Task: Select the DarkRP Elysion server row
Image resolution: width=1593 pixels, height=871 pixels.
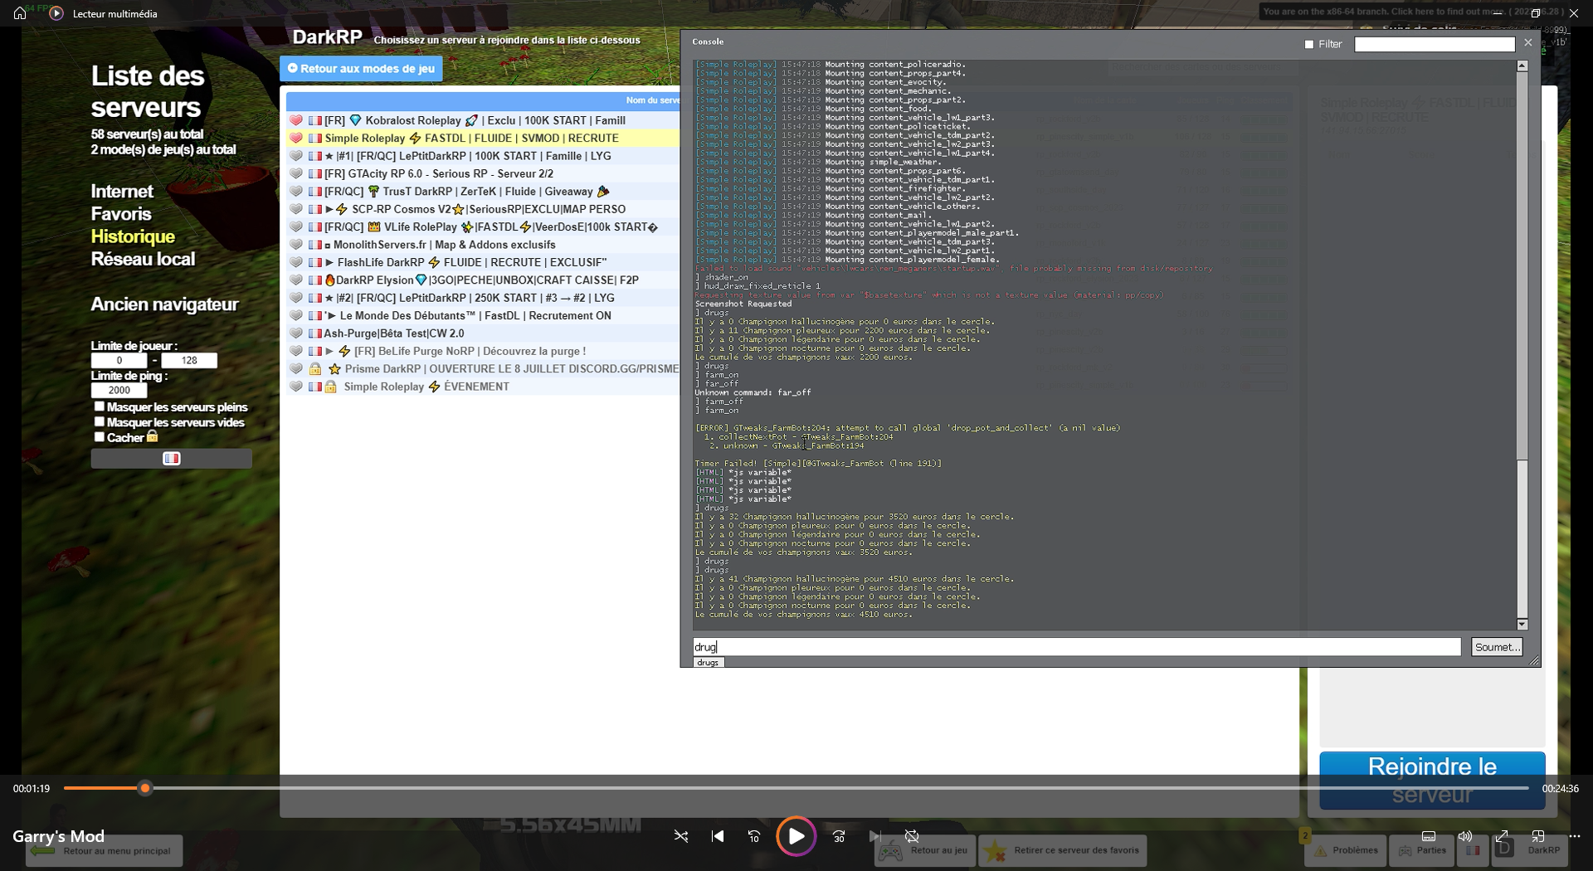Action: (483, 280)
